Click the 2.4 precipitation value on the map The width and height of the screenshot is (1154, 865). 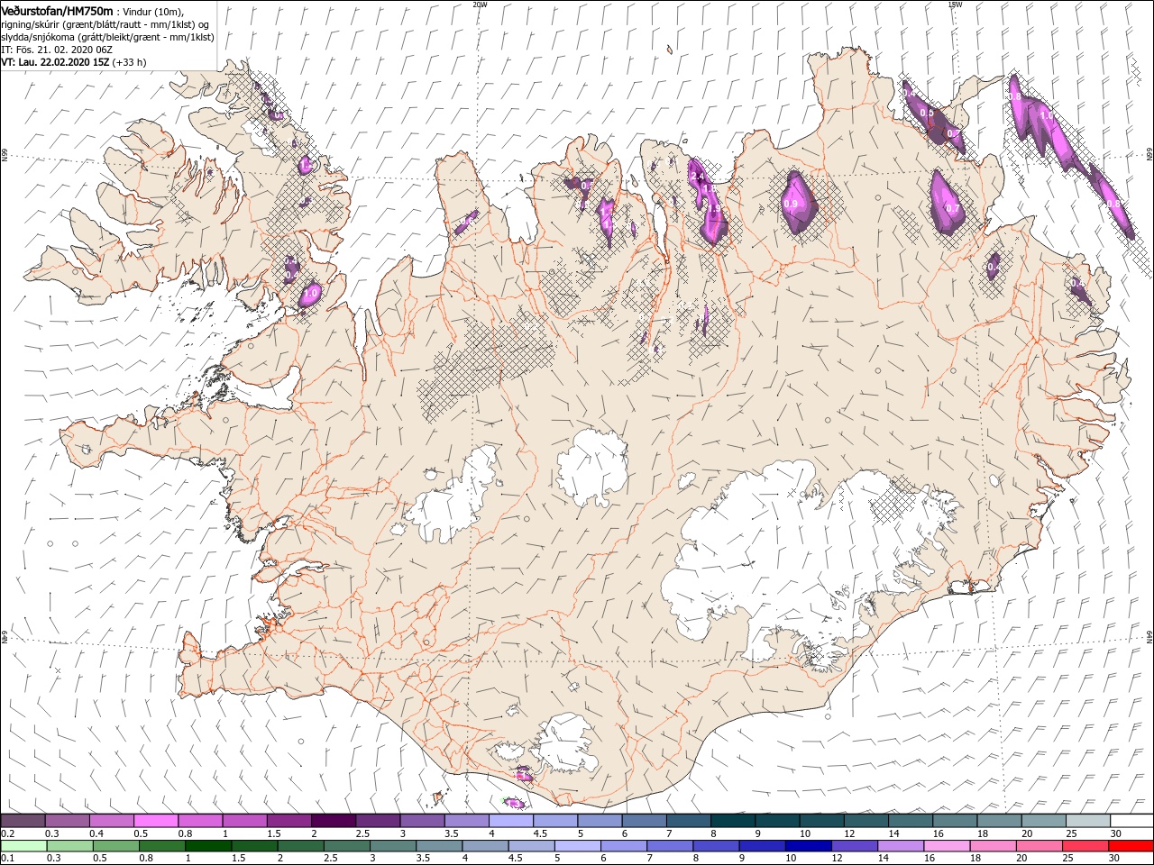click(697, 177)
